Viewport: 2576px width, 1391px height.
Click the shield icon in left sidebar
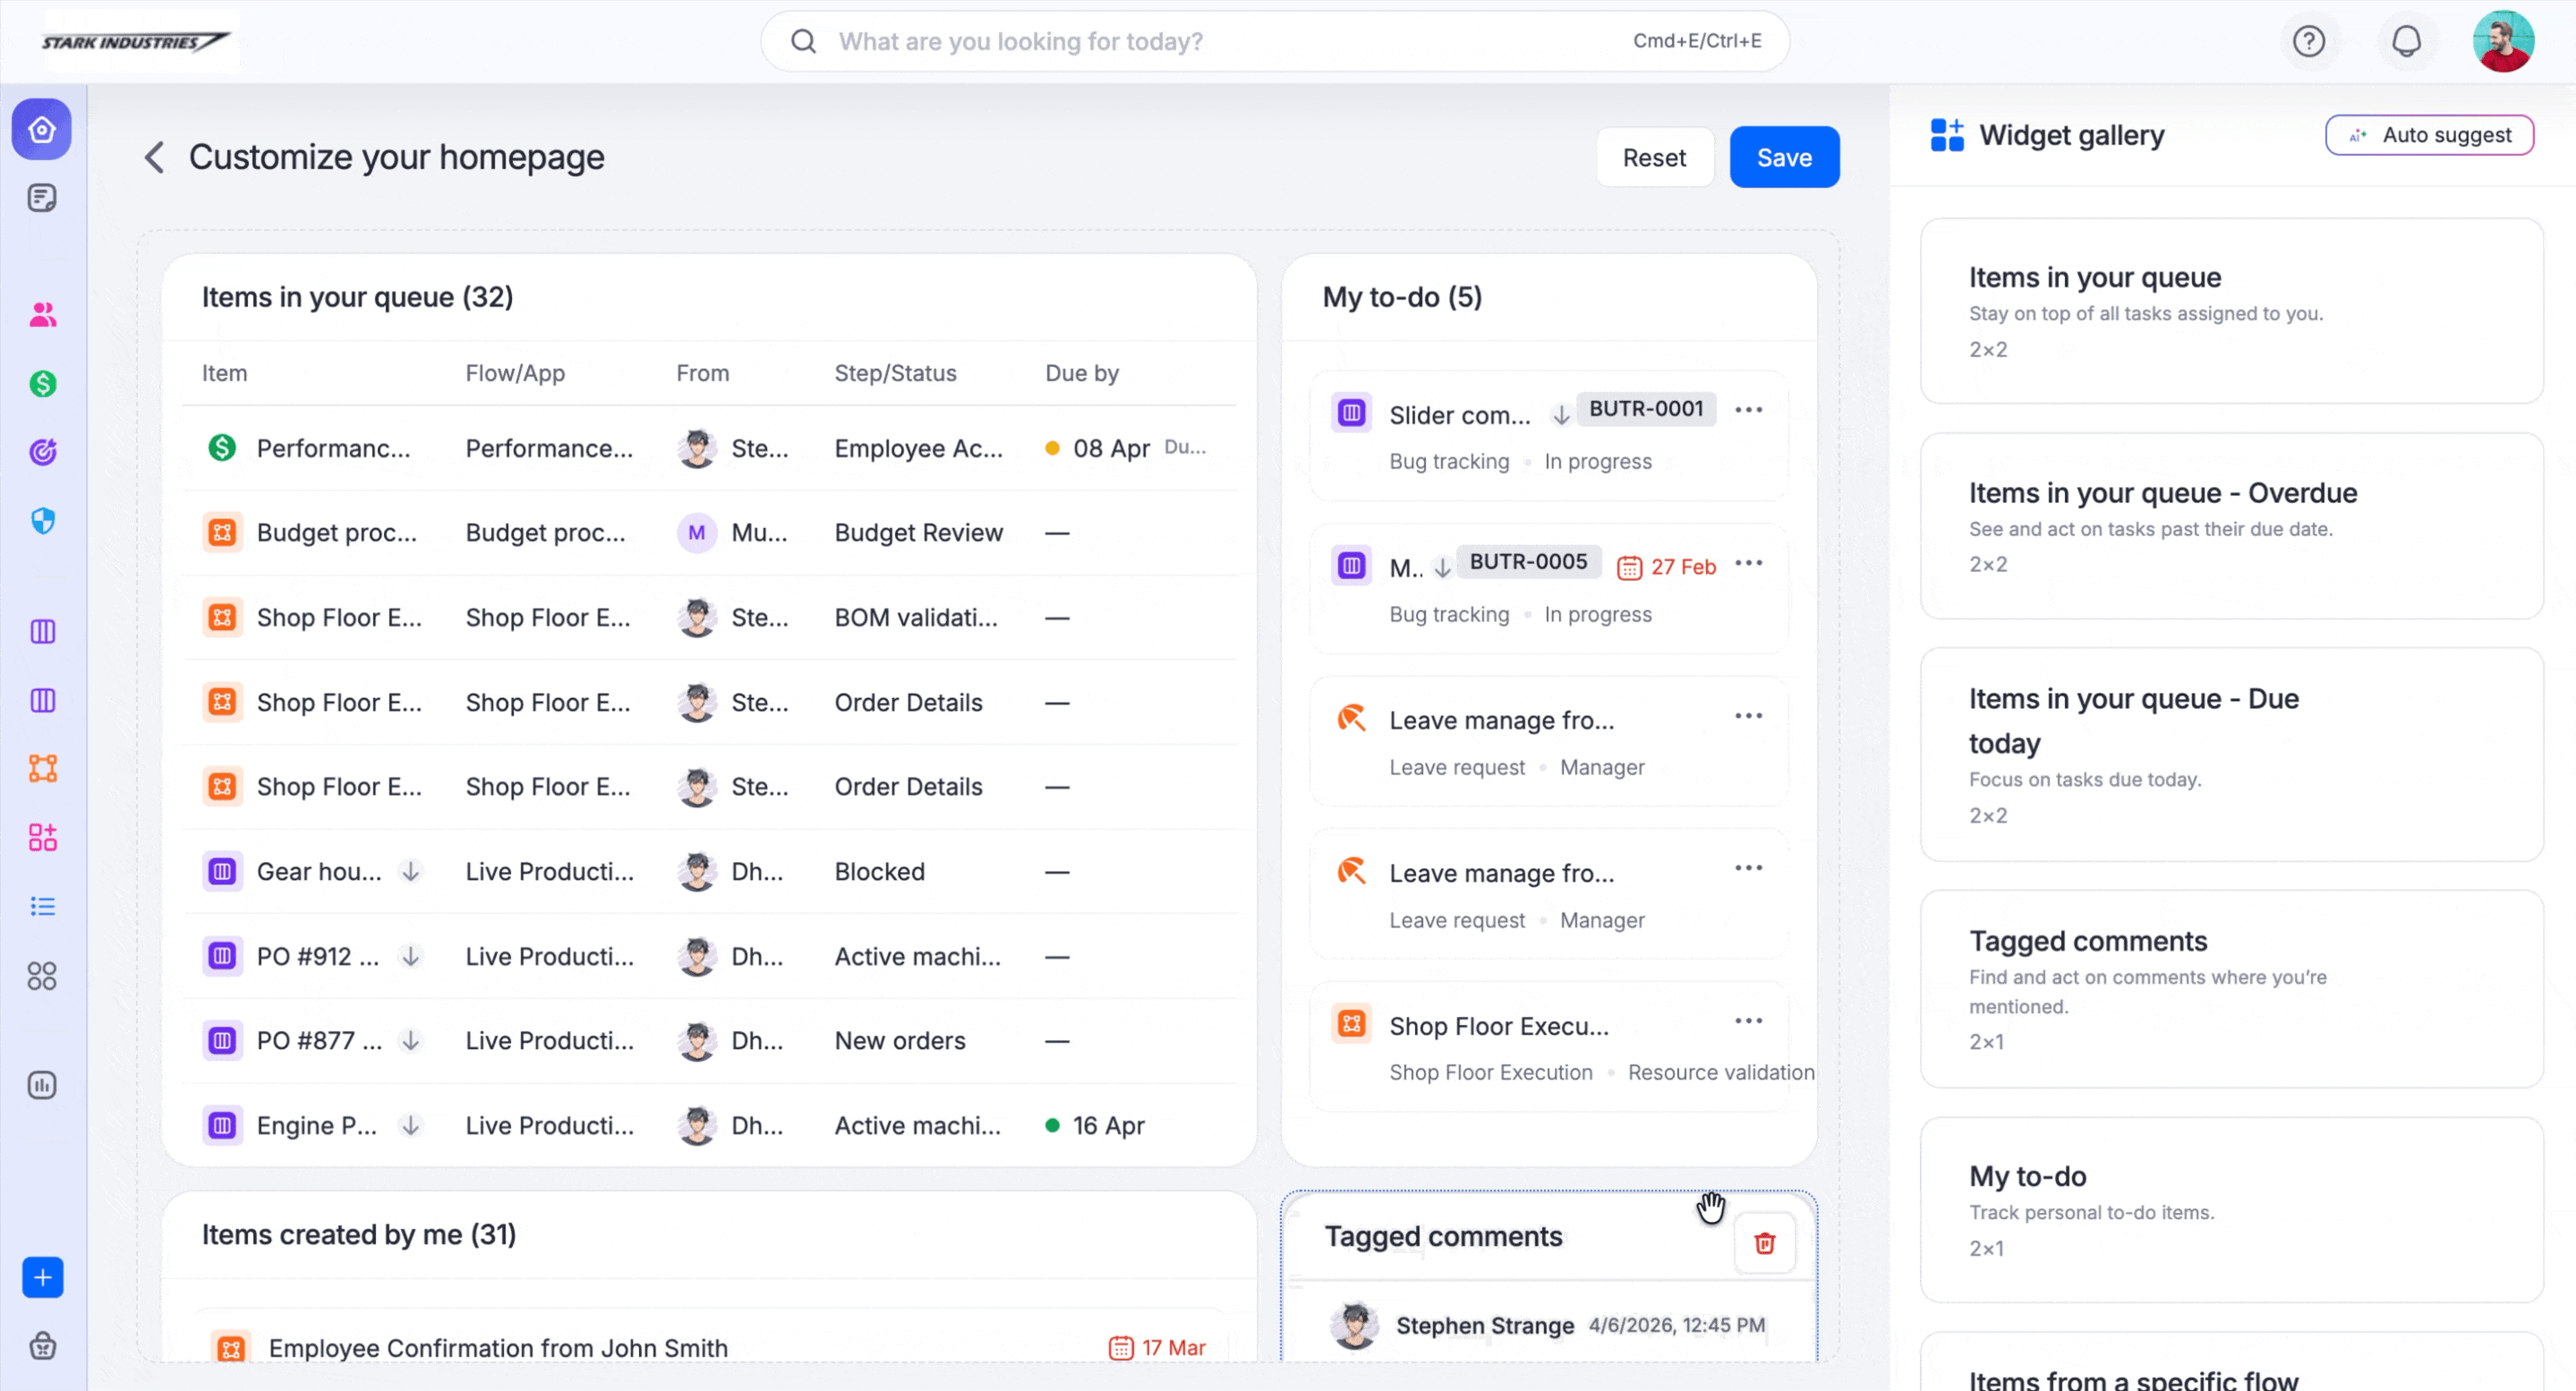tap(42, 521)
